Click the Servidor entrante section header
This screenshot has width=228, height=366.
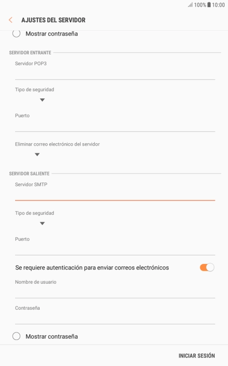30,53
